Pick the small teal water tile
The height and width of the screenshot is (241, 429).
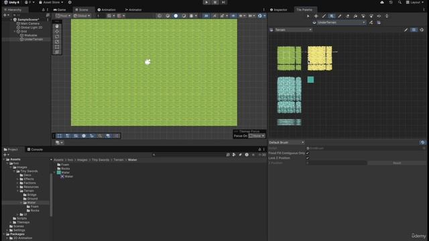310,80
